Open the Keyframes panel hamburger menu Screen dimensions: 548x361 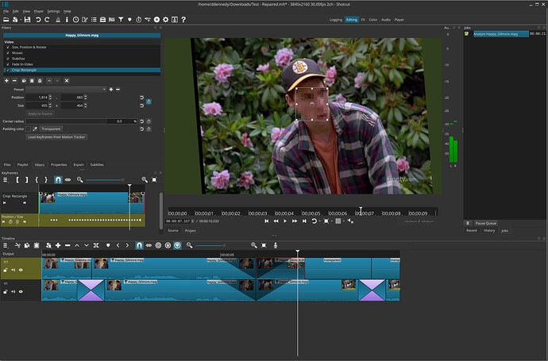point(6,180)
